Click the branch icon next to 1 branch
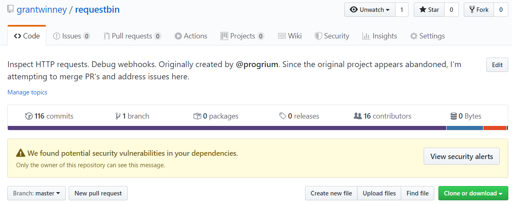Image resolution: width=512 pixels, height=204 pixels. click(118, 116)
